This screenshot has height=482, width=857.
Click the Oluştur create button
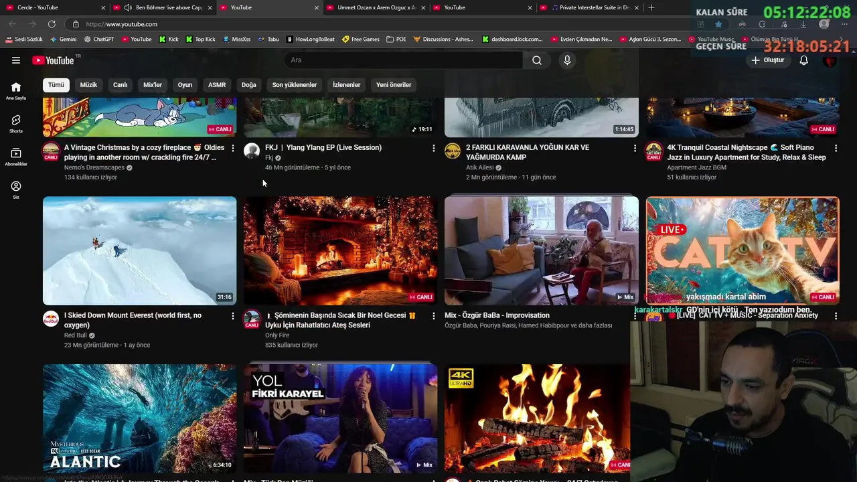767,60
